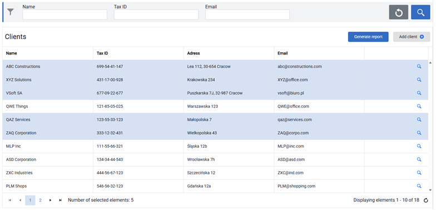This screenshot has width=436, height=210.
Task: Click email ASD@asd.com
Action: click(x=291, y=159)
